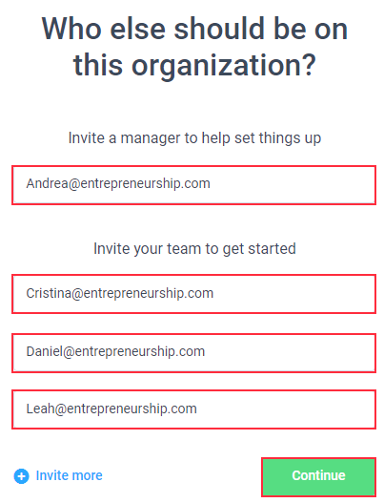Select the Cristina@entrepreneurship.com input field
The image size is (384, 503).
[193, 294]
